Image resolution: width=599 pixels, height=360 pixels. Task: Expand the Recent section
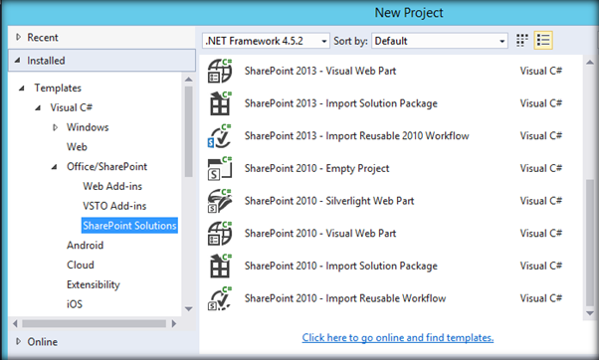pos(18,37)
